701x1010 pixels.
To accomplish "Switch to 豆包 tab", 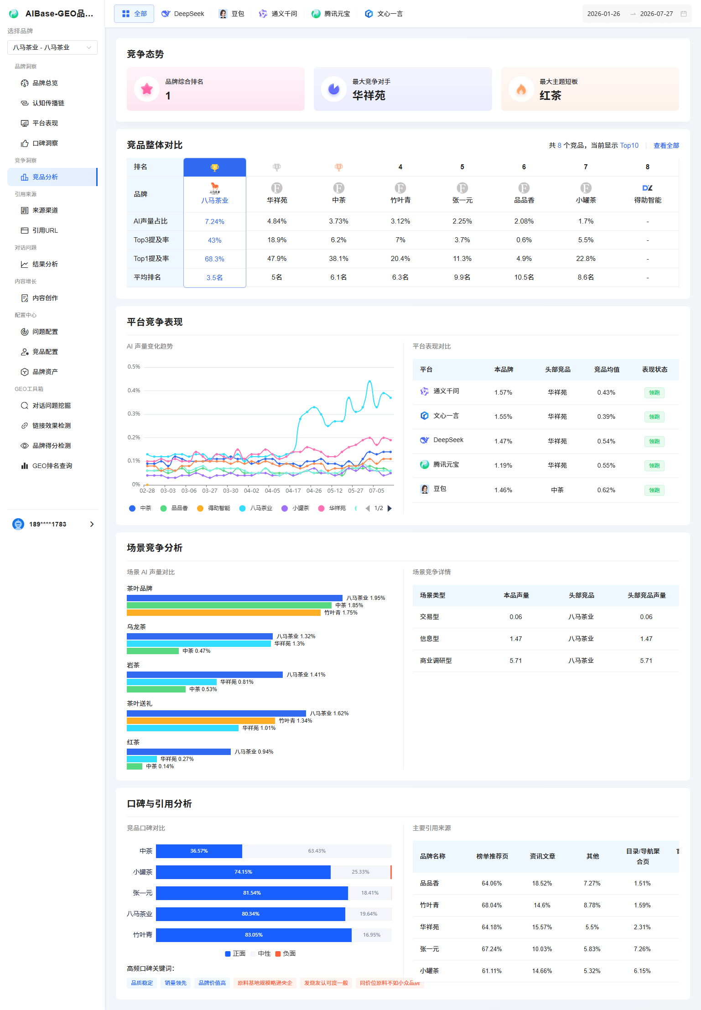I will click(x=232, y=14).
